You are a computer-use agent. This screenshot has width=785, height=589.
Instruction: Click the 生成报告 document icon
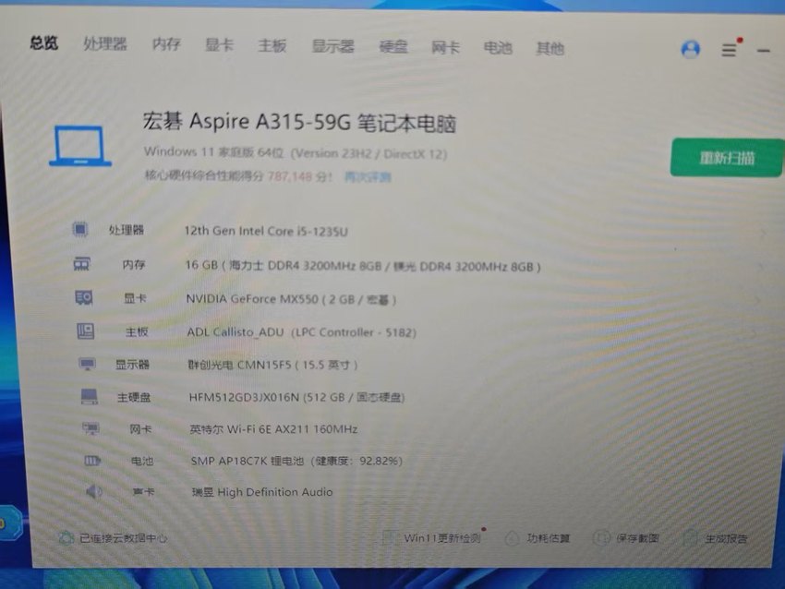tap(691, 538)
